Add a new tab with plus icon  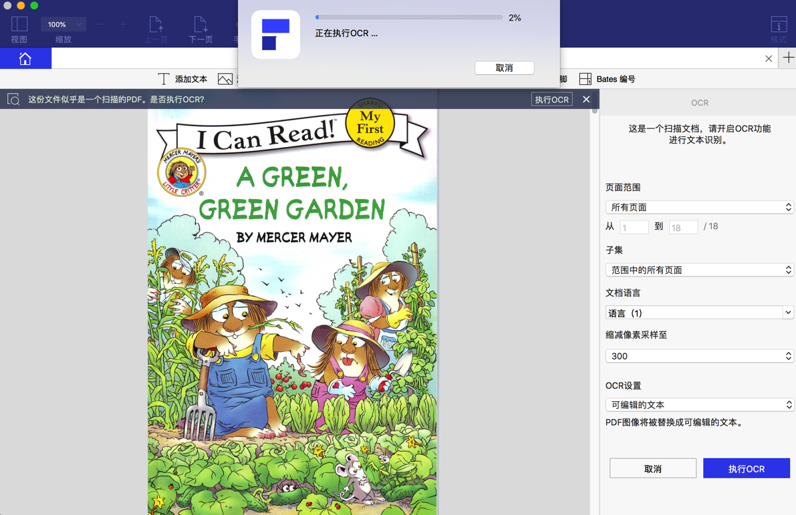[789, 58]
